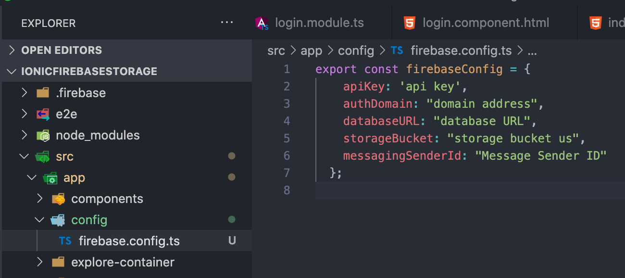Expand the Open Editors section
The width and height of the screenshot is (625, 278).
[x=12, y=50]
